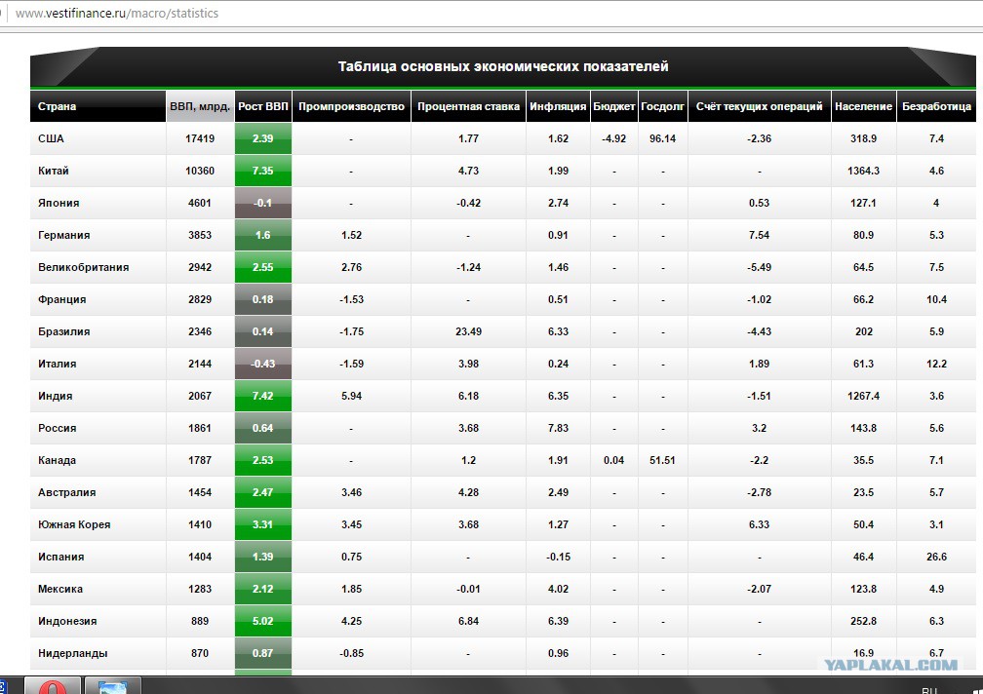Click Великобритания current account -5.49

coord(759,267)
